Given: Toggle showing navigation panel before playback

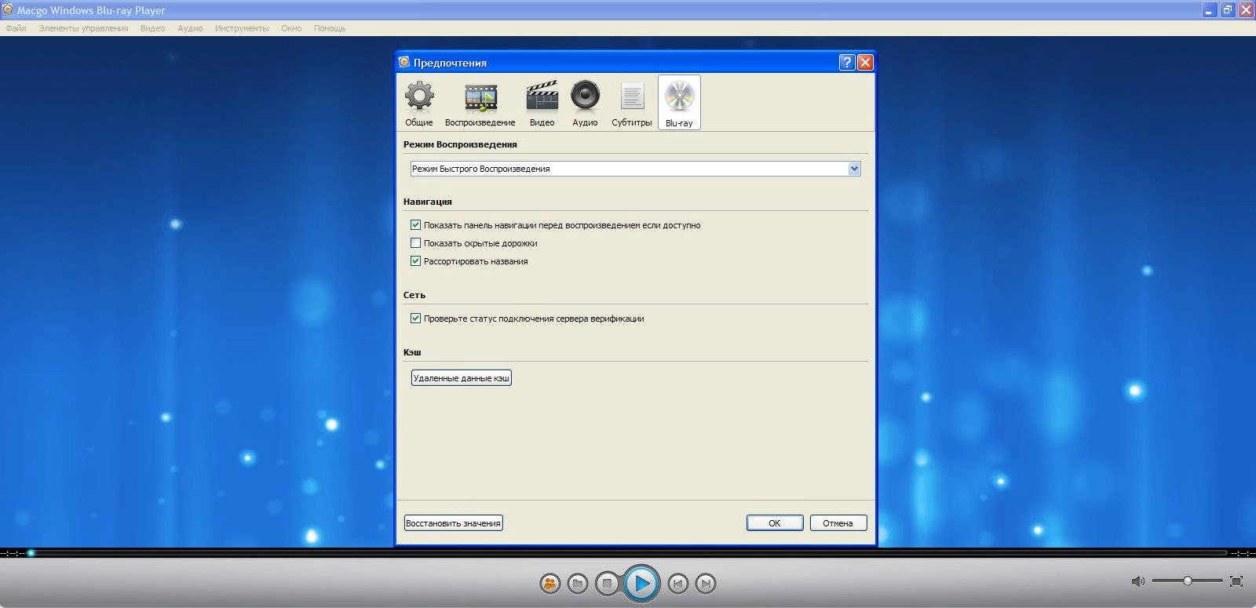Looking at the screenshot, I should click(416, 225).
